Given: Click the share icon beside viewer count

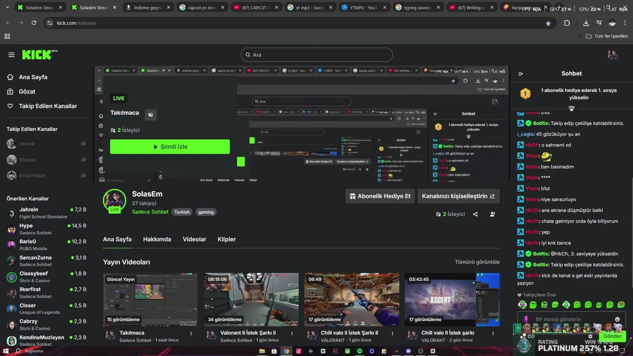Looking at the screenshot, I should [x=475, y=214].
